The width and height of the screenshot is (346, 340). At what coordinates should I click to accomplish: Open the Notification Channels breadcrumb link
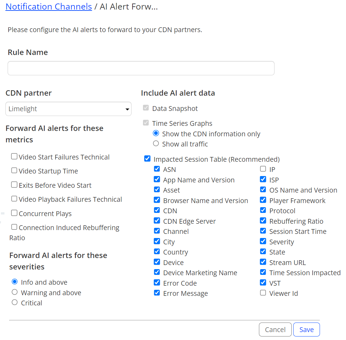coord(49,7)
